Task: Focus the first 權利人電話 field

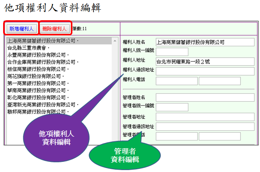Action: click(177, 81)
